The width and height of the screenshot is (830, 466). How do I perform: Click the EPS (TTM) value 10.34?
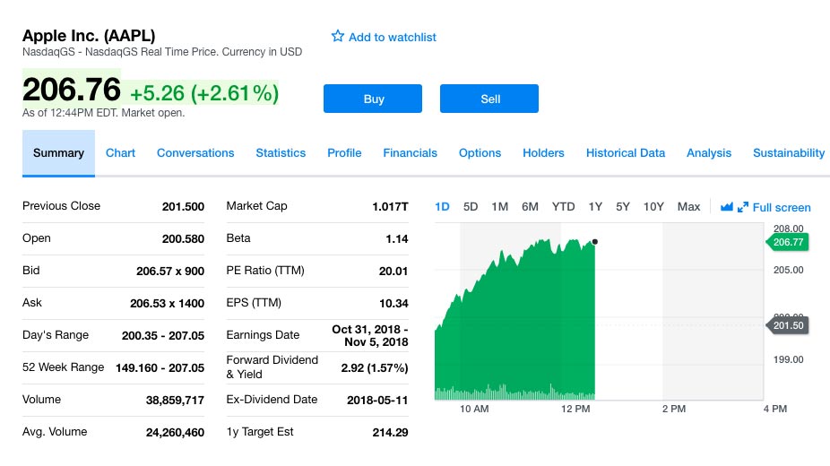click(393, 303)
